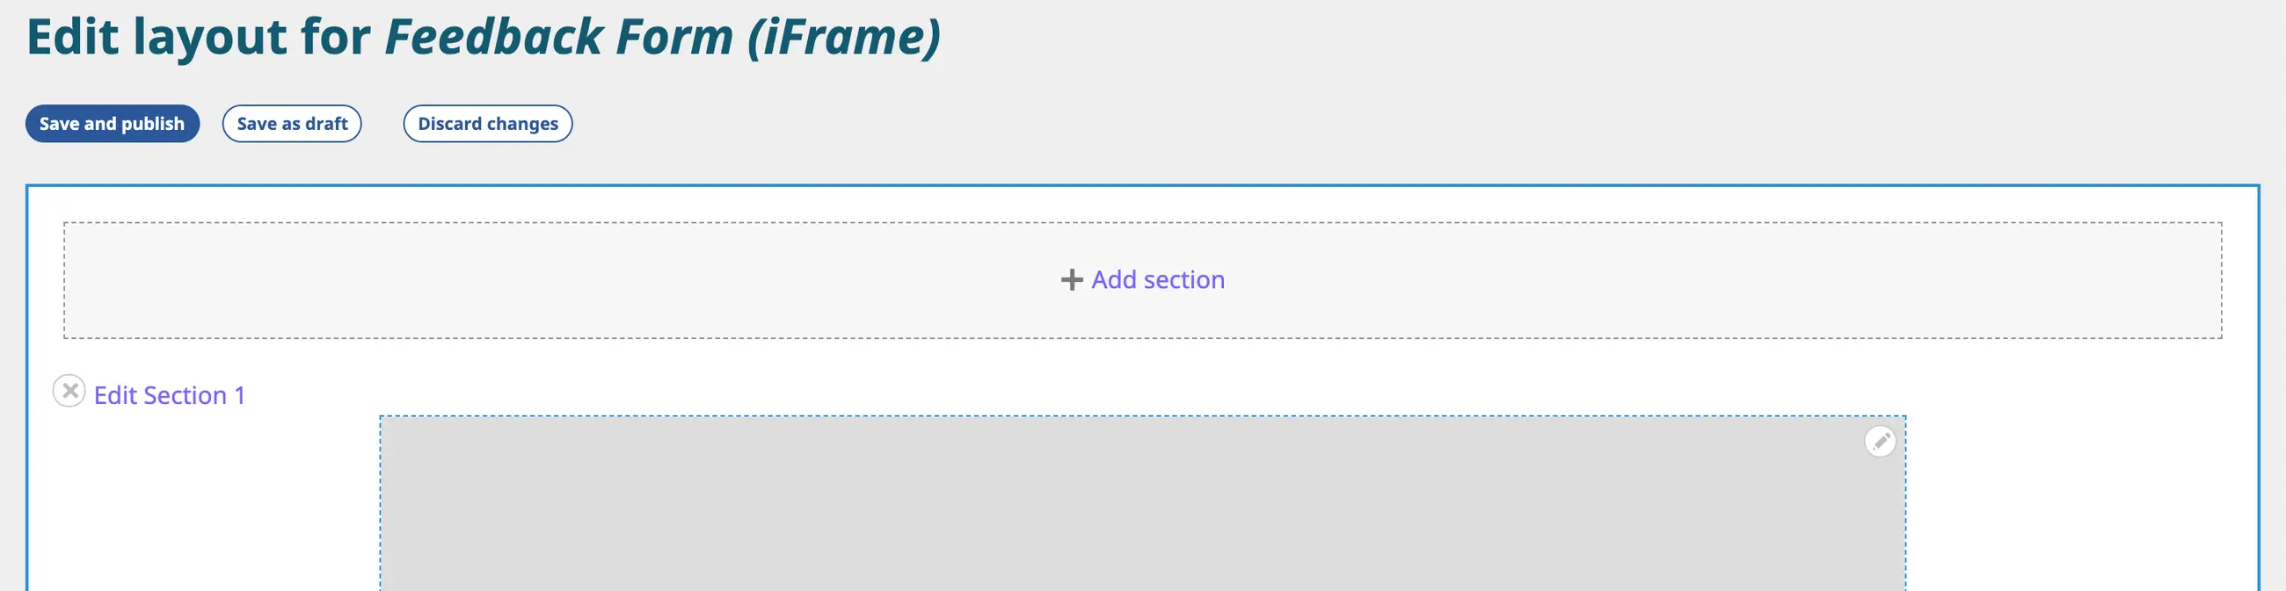The image size is (2286, 591).
Task: Click the white gap between Add section box and Section 1
Action: (x=1142, y=372)
